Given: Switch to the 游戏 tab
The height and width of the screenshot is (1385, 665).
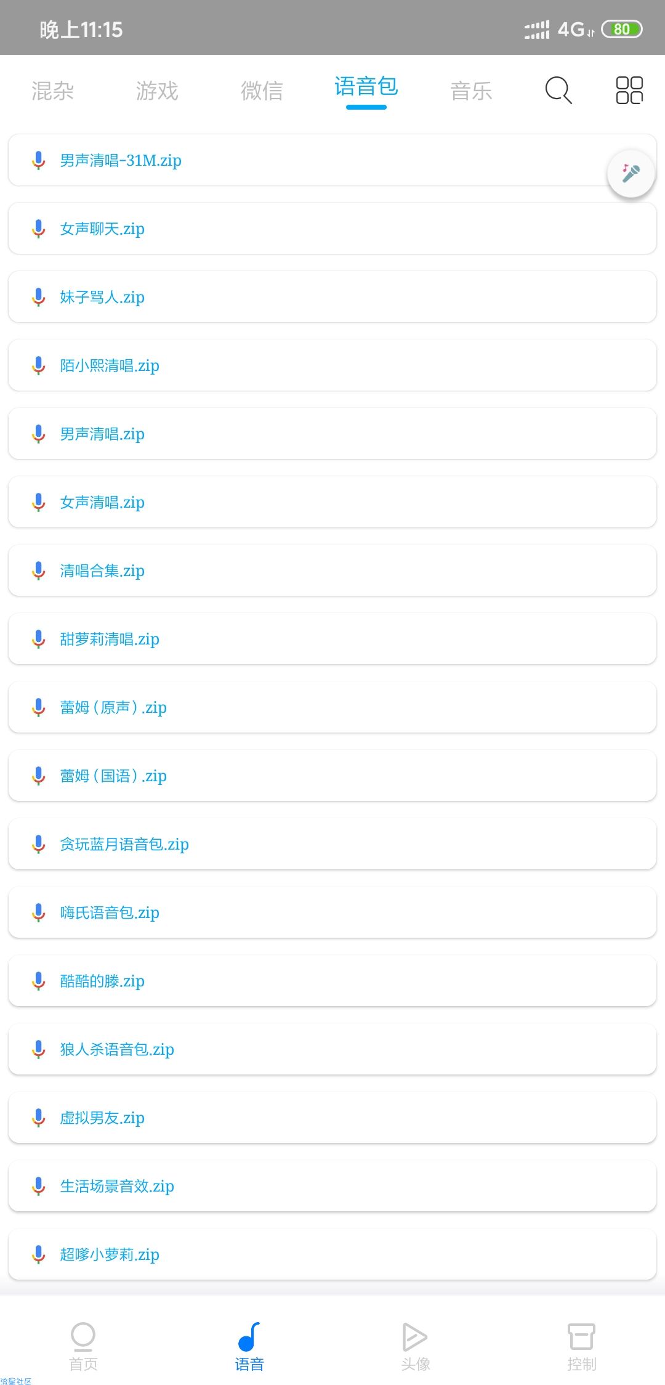Looking at the screenshot, I should 157,91.
